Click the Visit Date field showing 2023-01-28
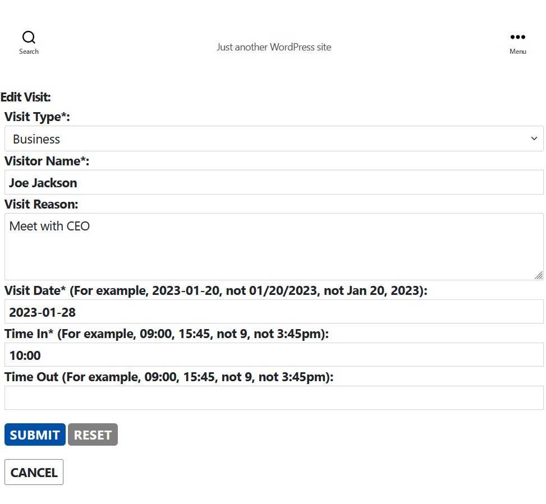 pos(274,312)
